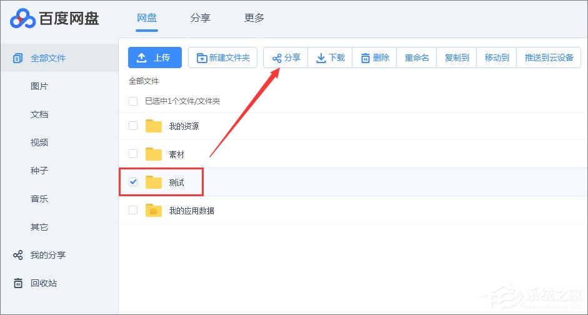The width and height of the screenshot is (588, 315).
Task: Check the 我的资源 folder checkbox
Action: 132,126
